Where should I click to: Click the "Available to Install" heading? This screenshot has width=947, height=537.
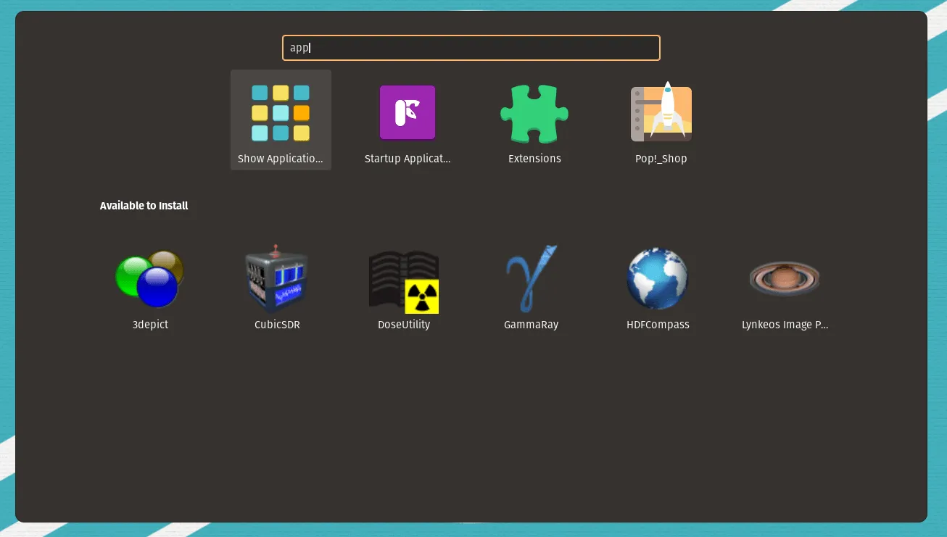(144, 206)
